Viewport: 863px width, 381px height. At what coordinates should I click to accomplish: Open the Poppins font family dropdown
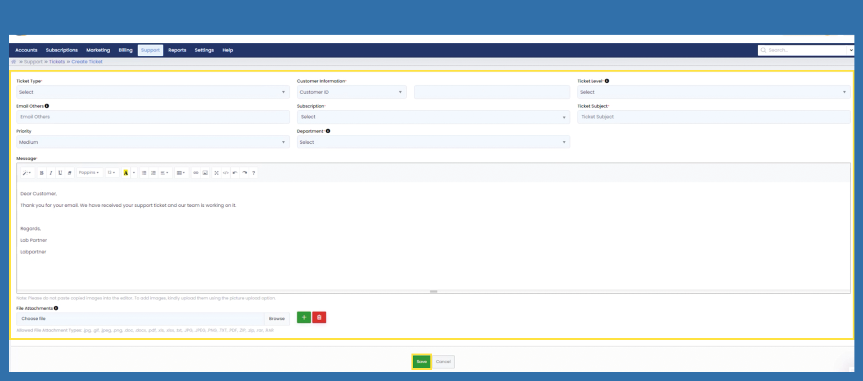coord(89,173)
